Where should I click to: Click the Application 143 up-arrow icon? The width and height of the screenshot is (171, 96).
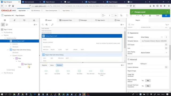click(x=2, y=15)
